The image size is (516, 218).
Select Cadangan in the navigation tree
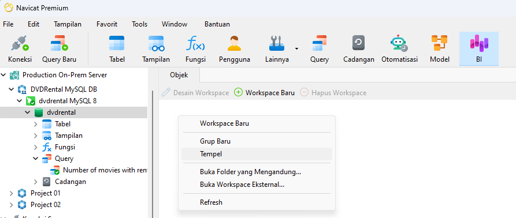[70, 182]
